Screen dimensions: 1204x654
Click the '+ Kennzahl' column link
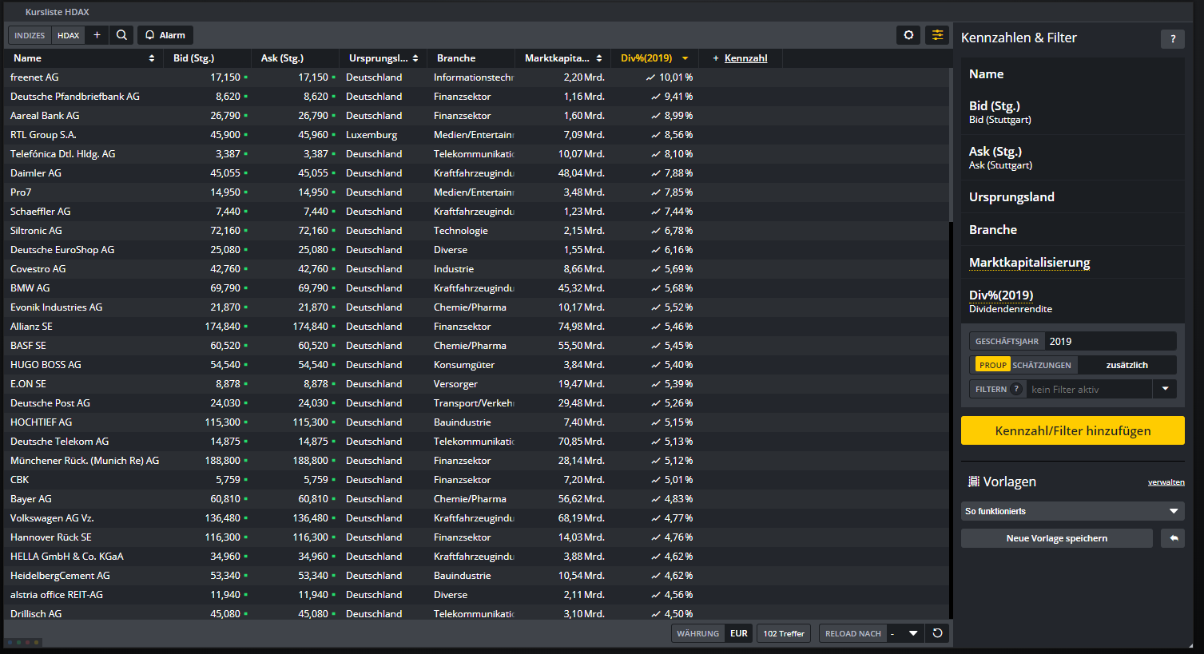point(740,58)
